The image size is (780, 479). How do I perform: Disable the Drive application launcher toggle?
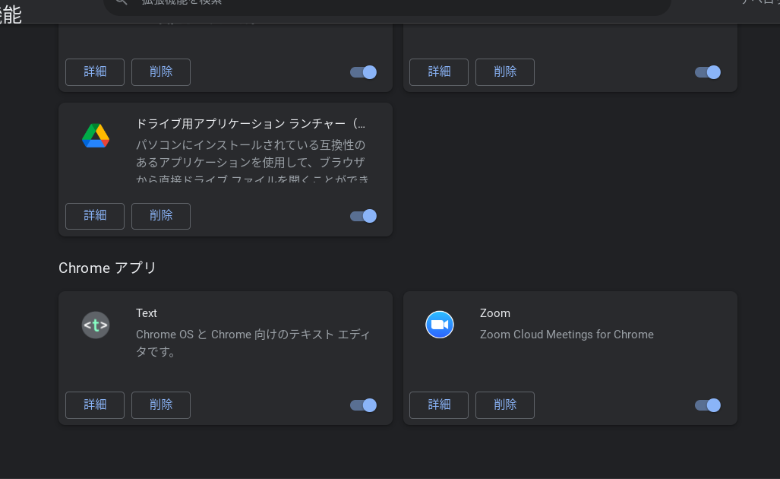[363, 216]
